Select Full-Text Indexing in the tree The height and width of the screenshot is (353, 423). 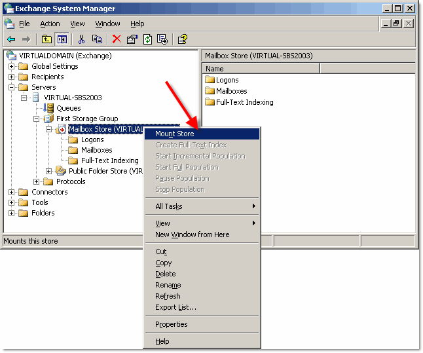click(x=110, y=160)
